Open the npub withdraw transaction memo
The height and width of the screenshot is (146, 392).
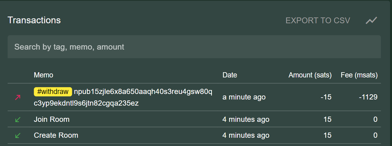tap(123, 97)
